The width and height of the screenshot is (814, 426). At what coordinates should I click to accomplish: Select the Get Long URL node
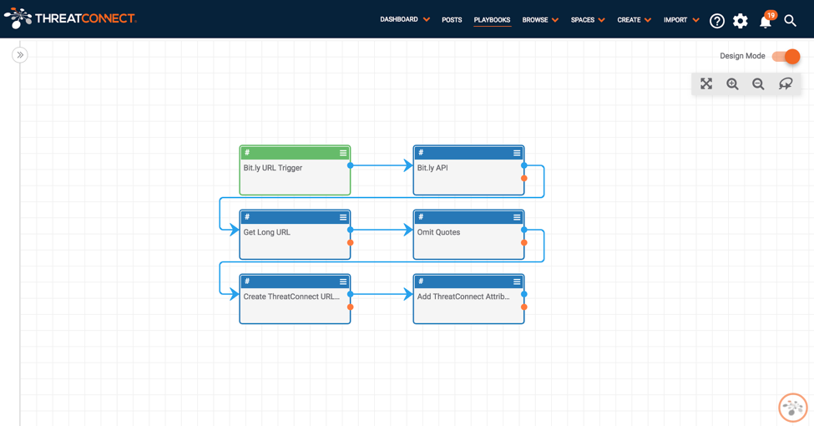(295, 235)
